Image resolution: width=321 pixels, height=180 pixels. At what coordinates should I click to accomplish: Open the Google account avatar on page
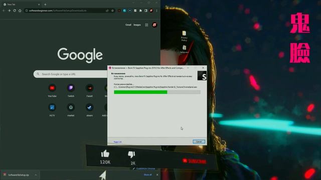[x=154, y=25]
